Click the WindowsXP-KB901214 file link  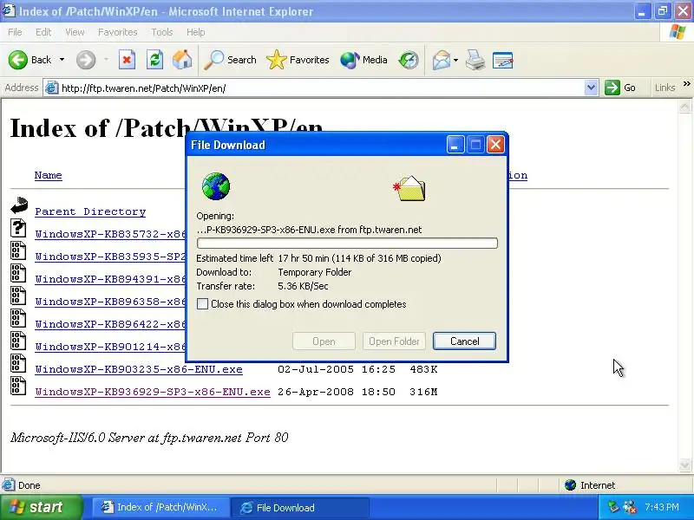coord(110,347)
